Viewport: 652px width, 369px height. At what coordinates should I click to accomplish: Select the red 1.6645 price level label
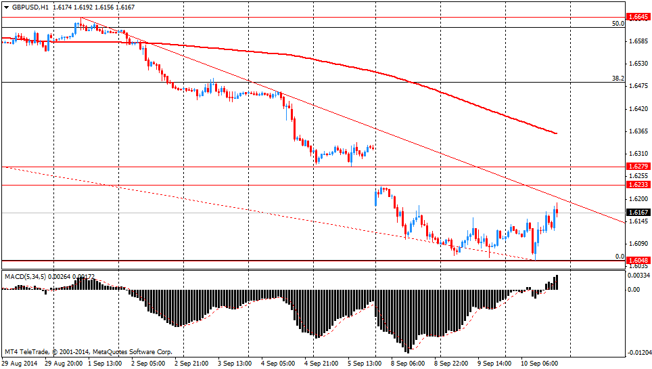point(638,17)
